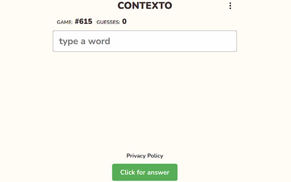Follow the Privacy Policy text link

click(x=145, y=156)
